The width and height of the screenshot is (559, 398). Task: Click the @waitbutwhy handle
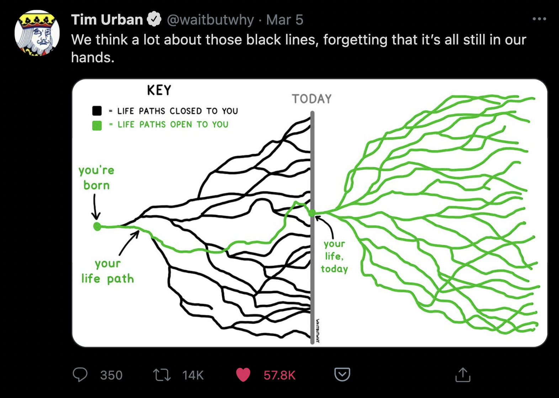(x=210, y=20)
